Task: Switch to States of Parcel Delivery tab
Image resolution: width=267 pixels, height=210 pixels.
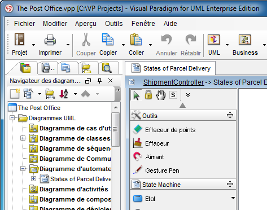Action: click(x=170, y=68)
